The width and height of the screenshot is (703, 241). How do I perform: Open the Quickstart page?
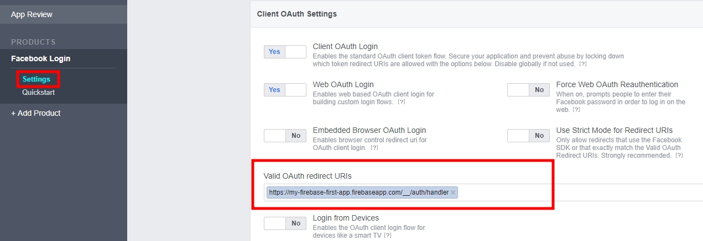[x=38, y=93]
